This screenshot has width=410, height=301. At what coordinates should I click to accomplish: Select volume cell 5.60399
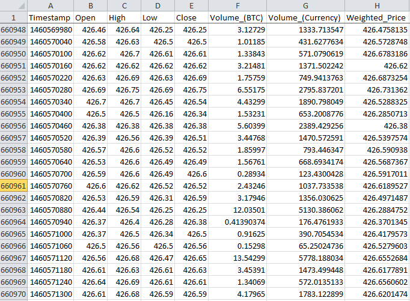coord(237,126)
